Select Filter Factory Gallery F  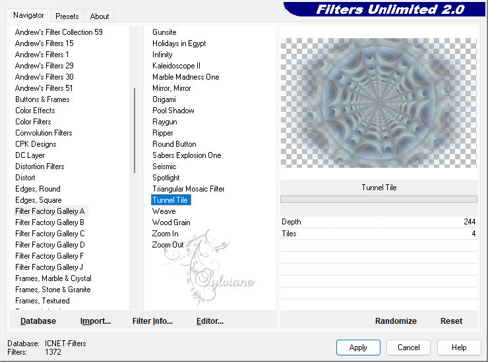click(x=49, y=256)
